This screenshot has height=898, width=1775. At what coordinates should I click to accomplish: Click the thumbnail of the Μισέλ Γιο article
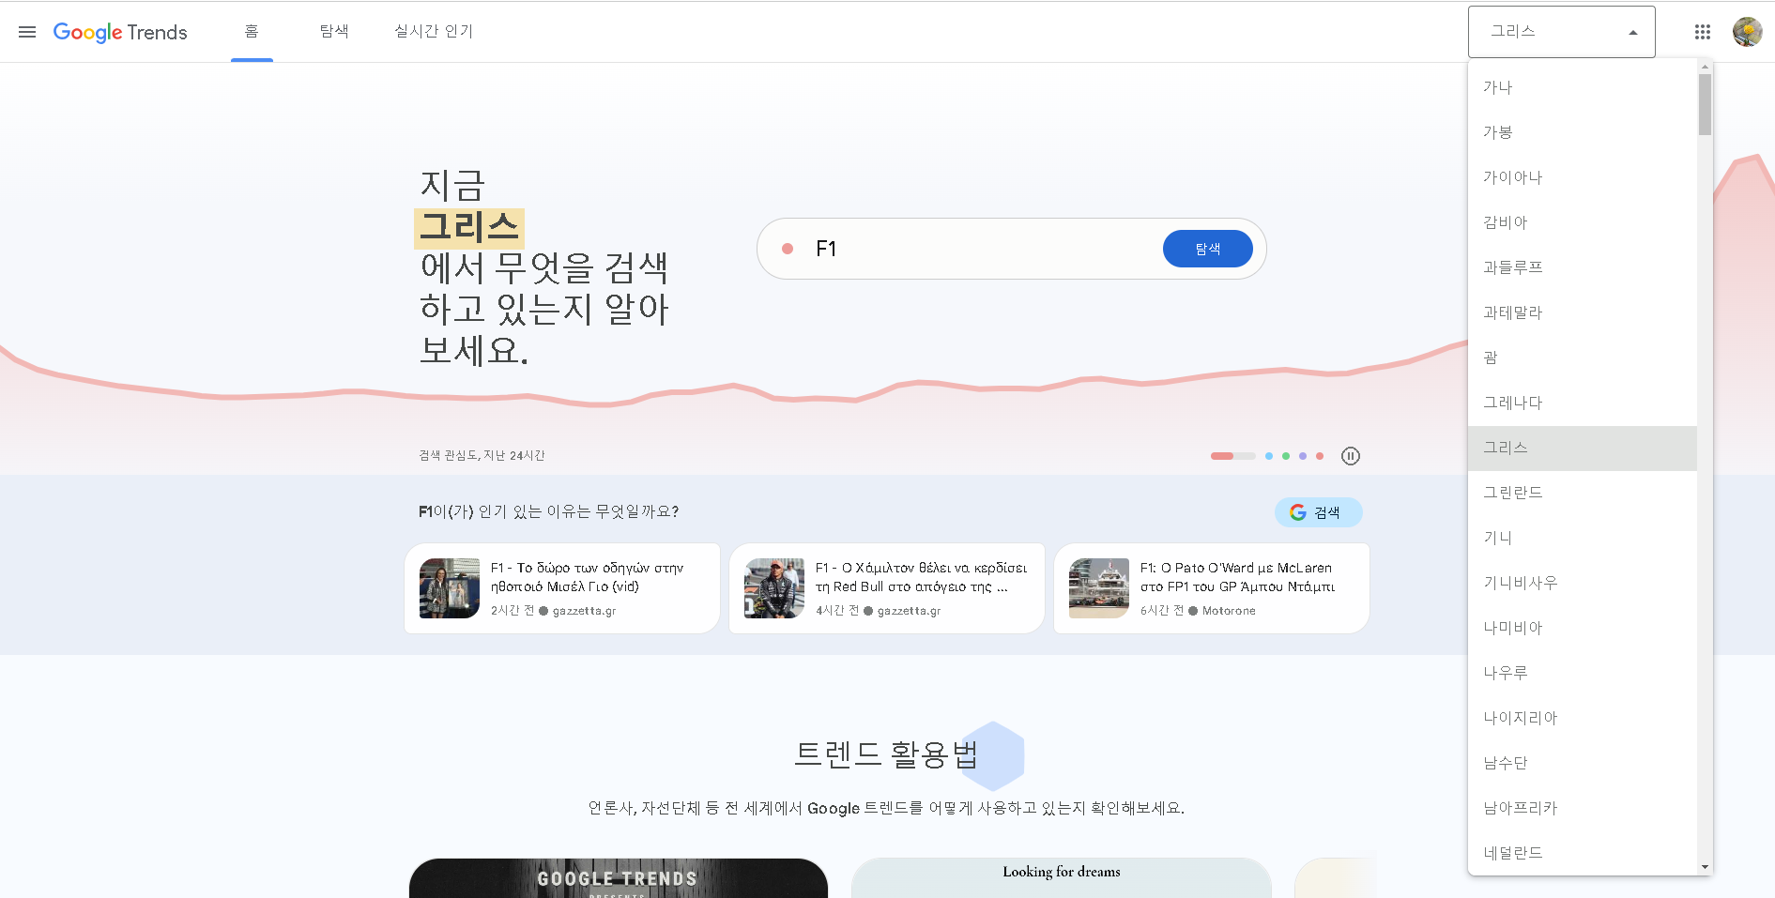coord(450,588)
